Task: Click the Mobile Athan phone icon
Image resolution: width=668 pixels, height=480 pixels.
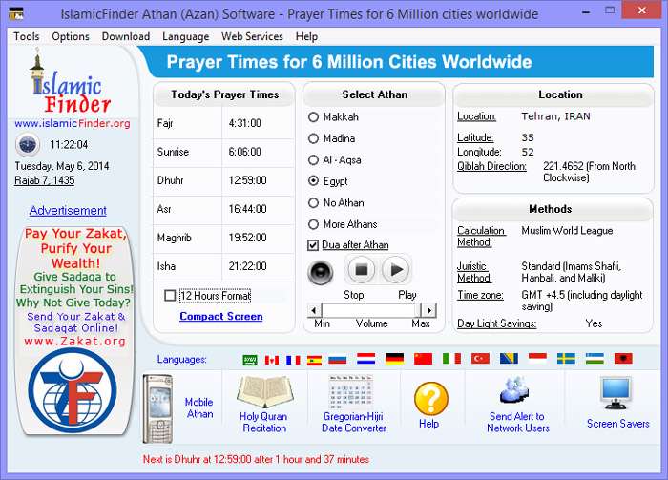Action: tap(158, 408)
